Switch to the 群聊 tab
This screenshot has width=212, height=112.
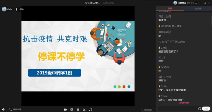pos(170,8)
